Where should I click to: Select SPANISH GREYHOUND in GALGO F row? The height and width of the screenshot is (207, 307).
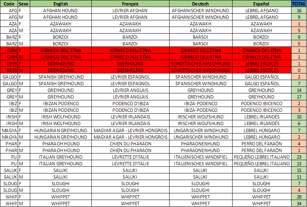point(61,77)
